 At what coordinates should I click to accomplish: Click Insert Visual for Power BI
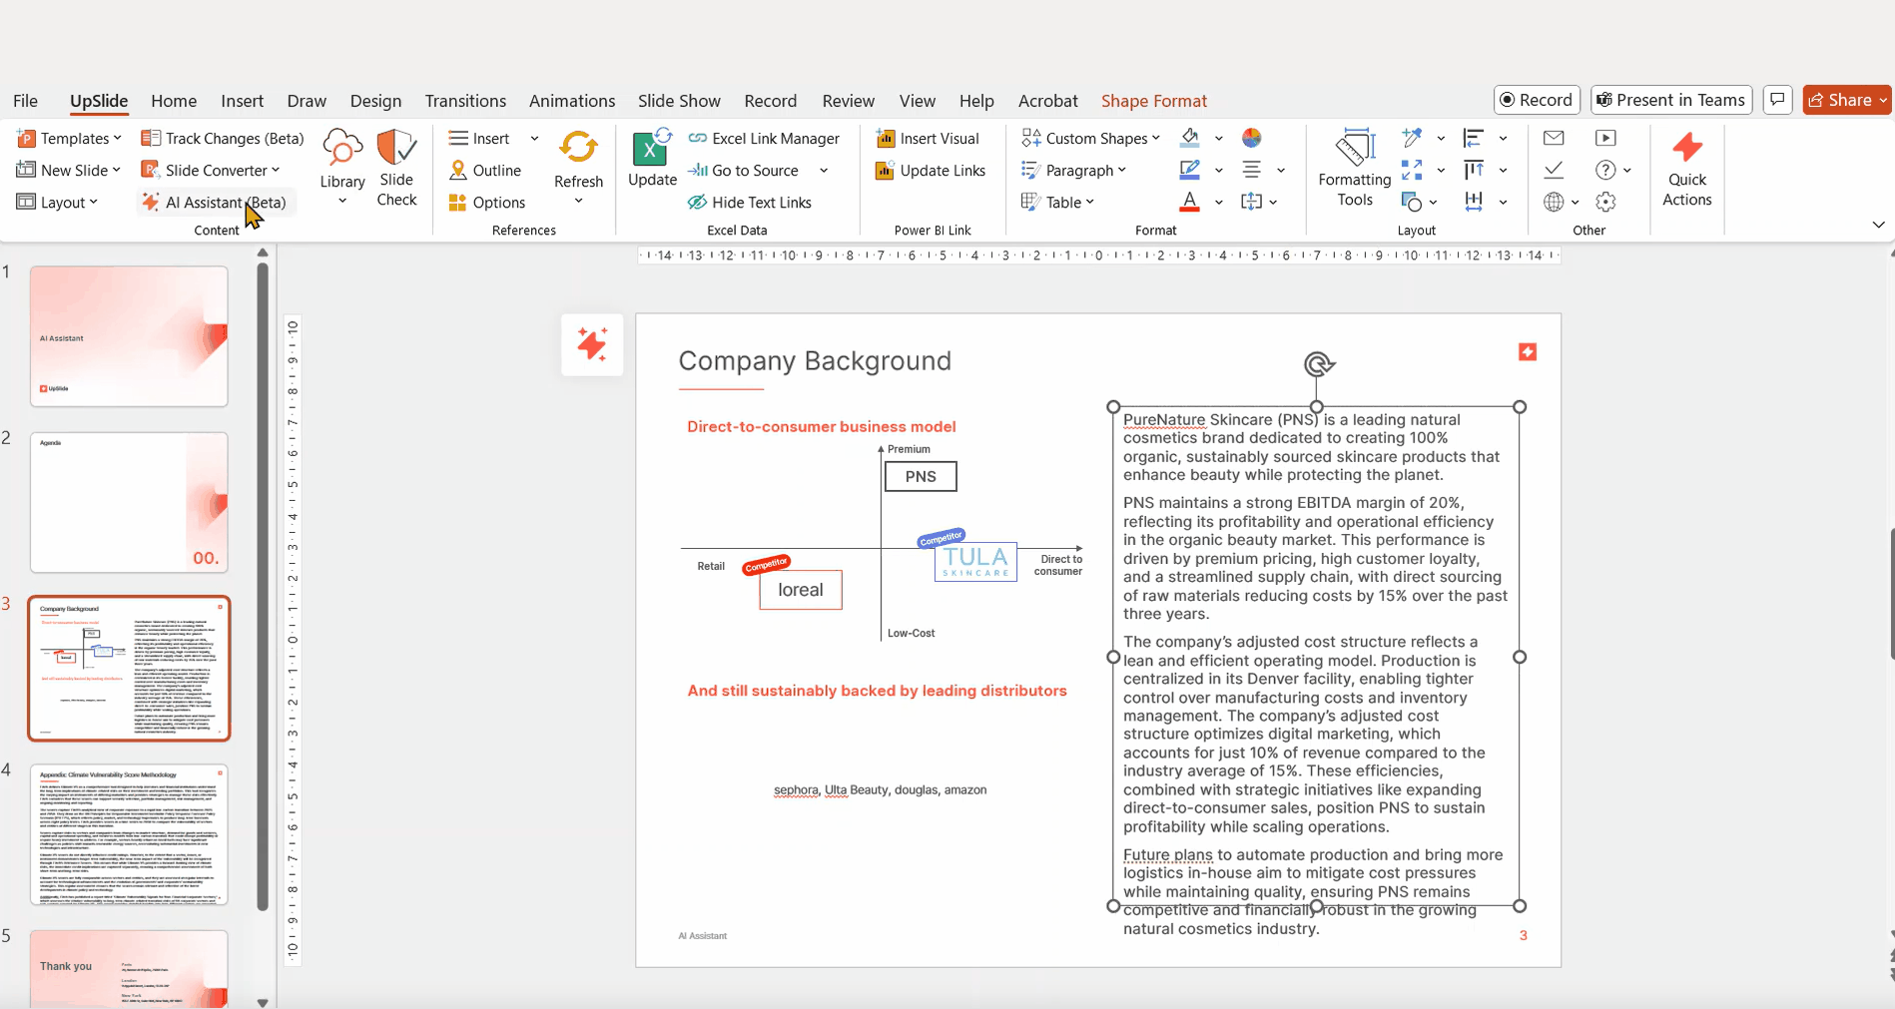pos(928,138)
